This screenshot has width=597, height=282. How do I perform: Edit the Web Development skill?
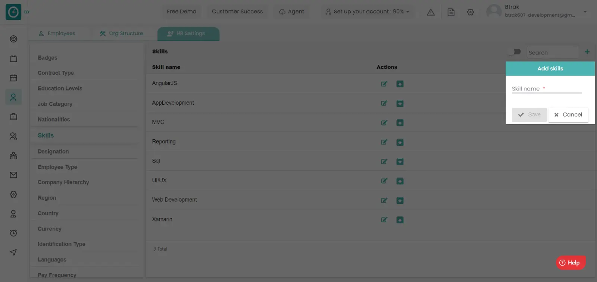(384, 200)
